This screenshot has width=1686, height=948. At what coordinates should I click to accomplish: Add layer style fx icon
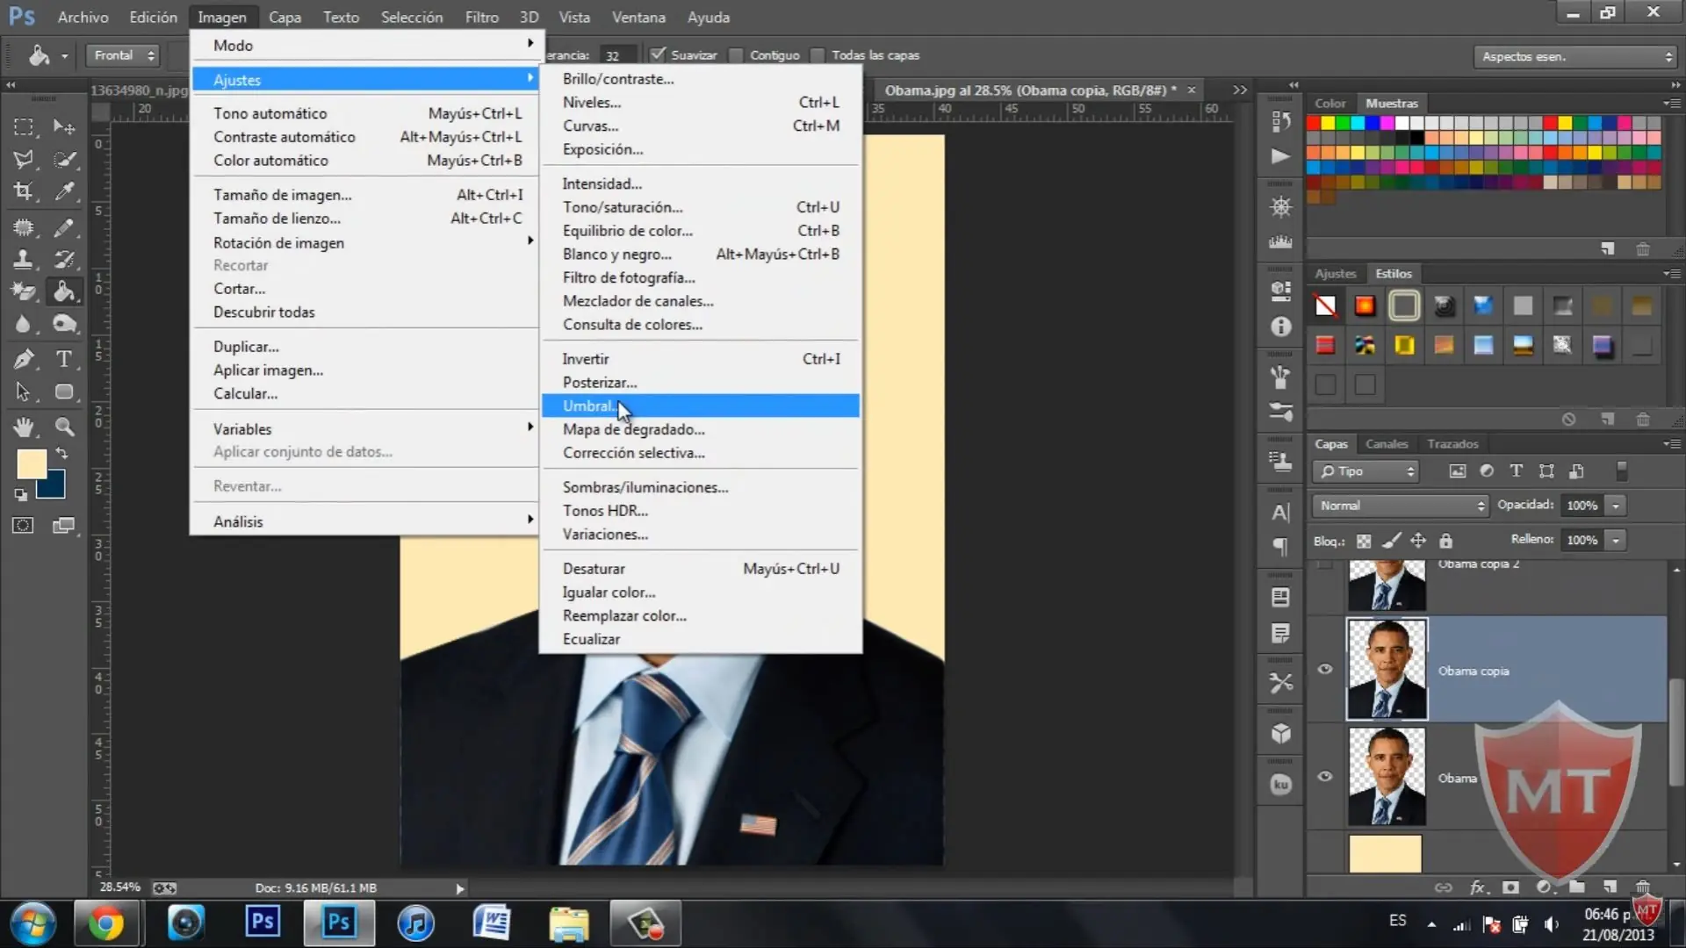1478,887
